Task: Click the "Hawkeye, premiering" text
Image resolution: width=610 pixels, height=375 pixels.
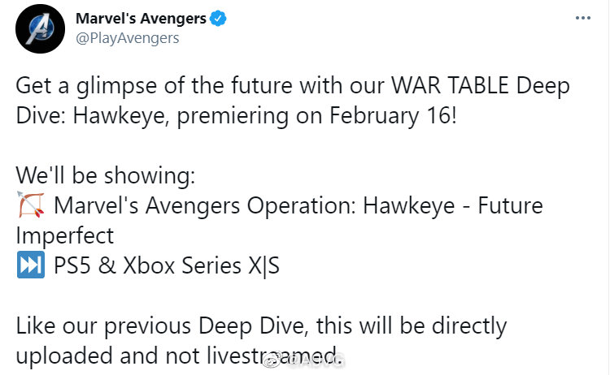Action: (x=170, y=115)
